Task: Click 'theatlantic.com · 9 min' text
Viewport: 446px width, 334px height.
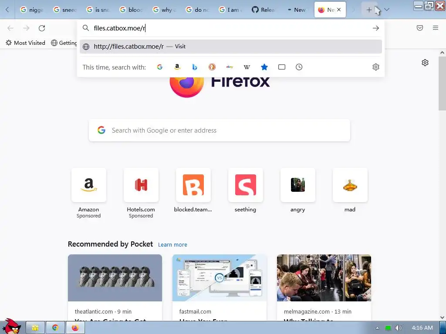Action: pyautogui.click(x=103, y=311)
